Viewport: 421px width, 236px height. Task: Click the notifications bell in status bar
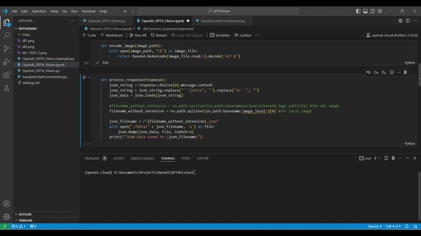click(407, 226)
